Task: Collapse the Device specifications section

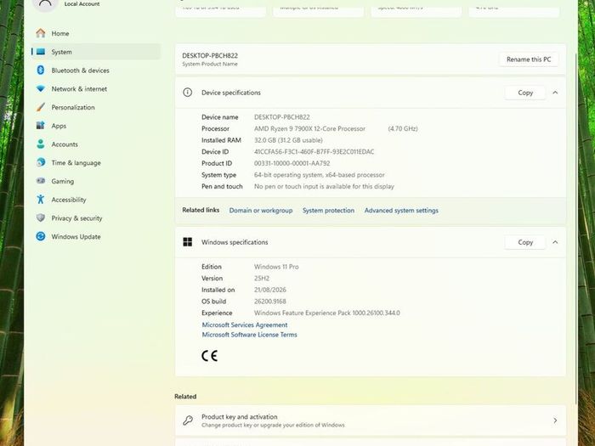Action: tap(555, 93)
